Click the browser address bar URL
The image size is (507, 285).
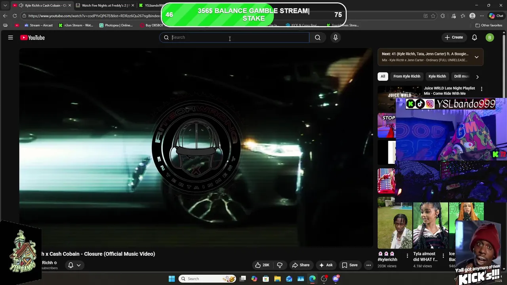click(x=94, y=16)
